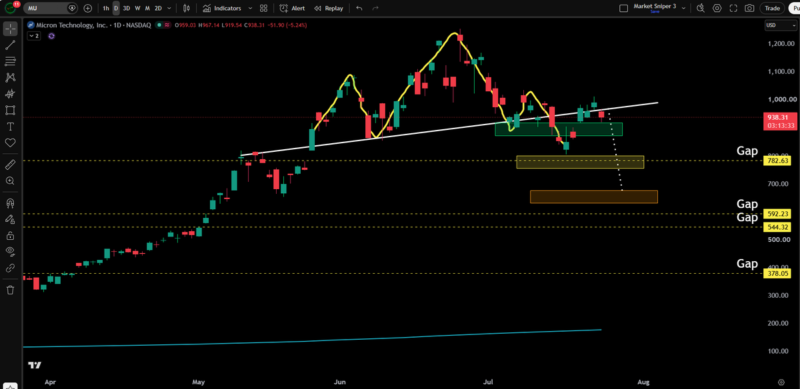Toggle stay in drawing mode

[x=10, y=218]
